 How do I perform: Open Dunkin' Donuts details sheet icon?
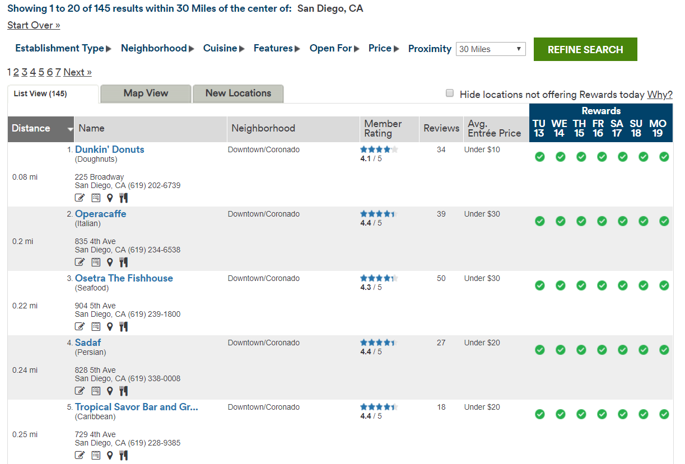[96, 198]
